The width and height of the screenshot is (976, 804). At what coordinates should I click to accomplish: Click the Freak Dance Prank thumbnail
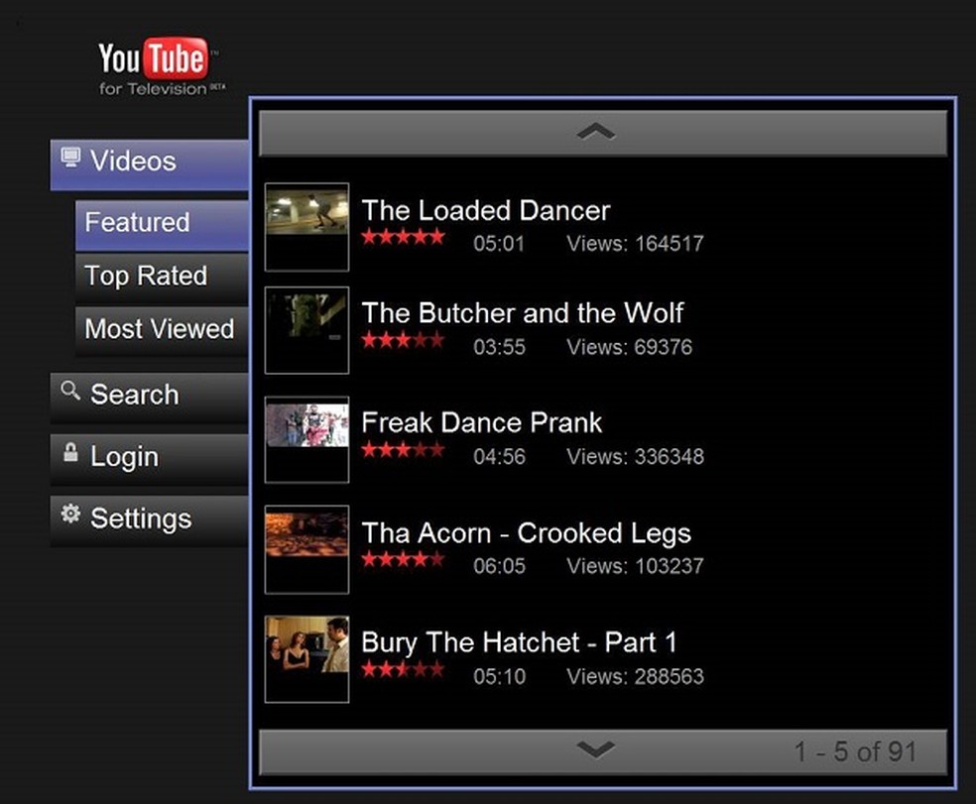point(306,438)
